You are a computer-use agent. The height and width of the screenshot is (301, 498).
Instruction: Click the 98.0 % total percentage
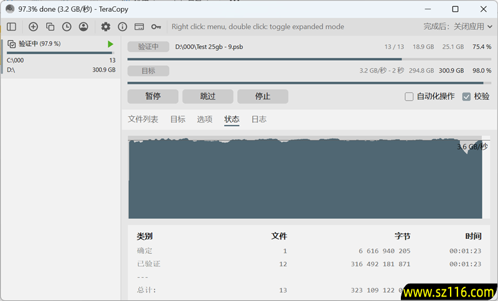pos(482,71)
